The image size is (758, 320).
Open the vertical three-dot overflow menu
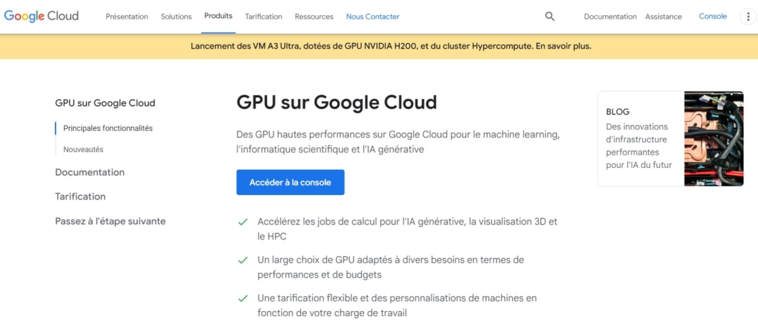(748, 16)
